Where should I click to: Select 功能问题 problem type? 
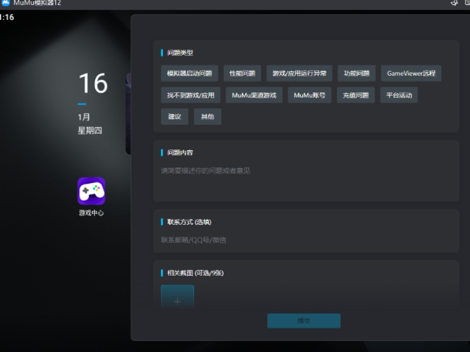356,73
